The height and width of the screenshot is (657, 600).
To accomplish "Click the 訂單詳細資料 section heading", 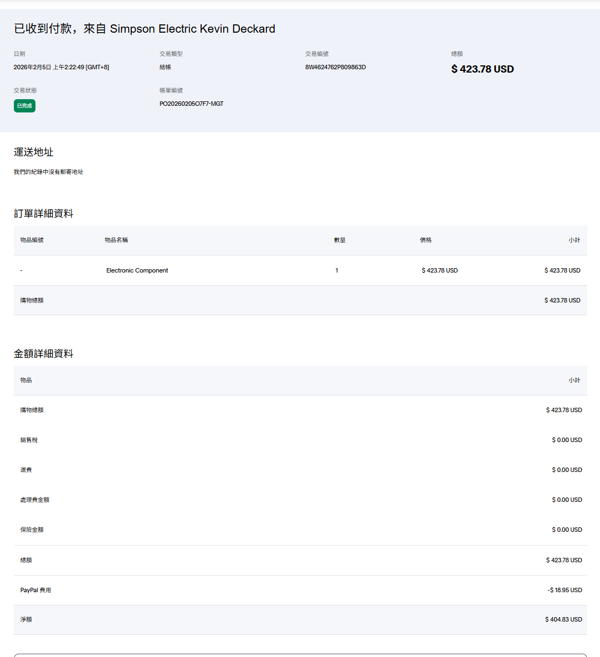I will tap(43, 214).
